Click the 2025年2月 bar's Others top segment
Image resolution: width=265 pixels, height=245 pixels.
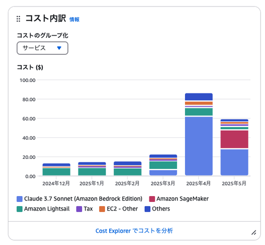coord(128,163)
